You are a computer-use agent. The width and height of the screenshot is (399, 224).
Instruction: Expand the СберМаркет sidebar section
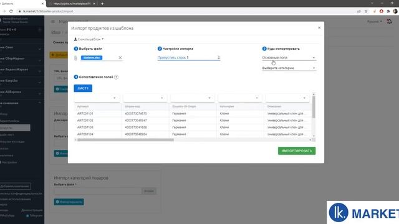coord(21,60)
